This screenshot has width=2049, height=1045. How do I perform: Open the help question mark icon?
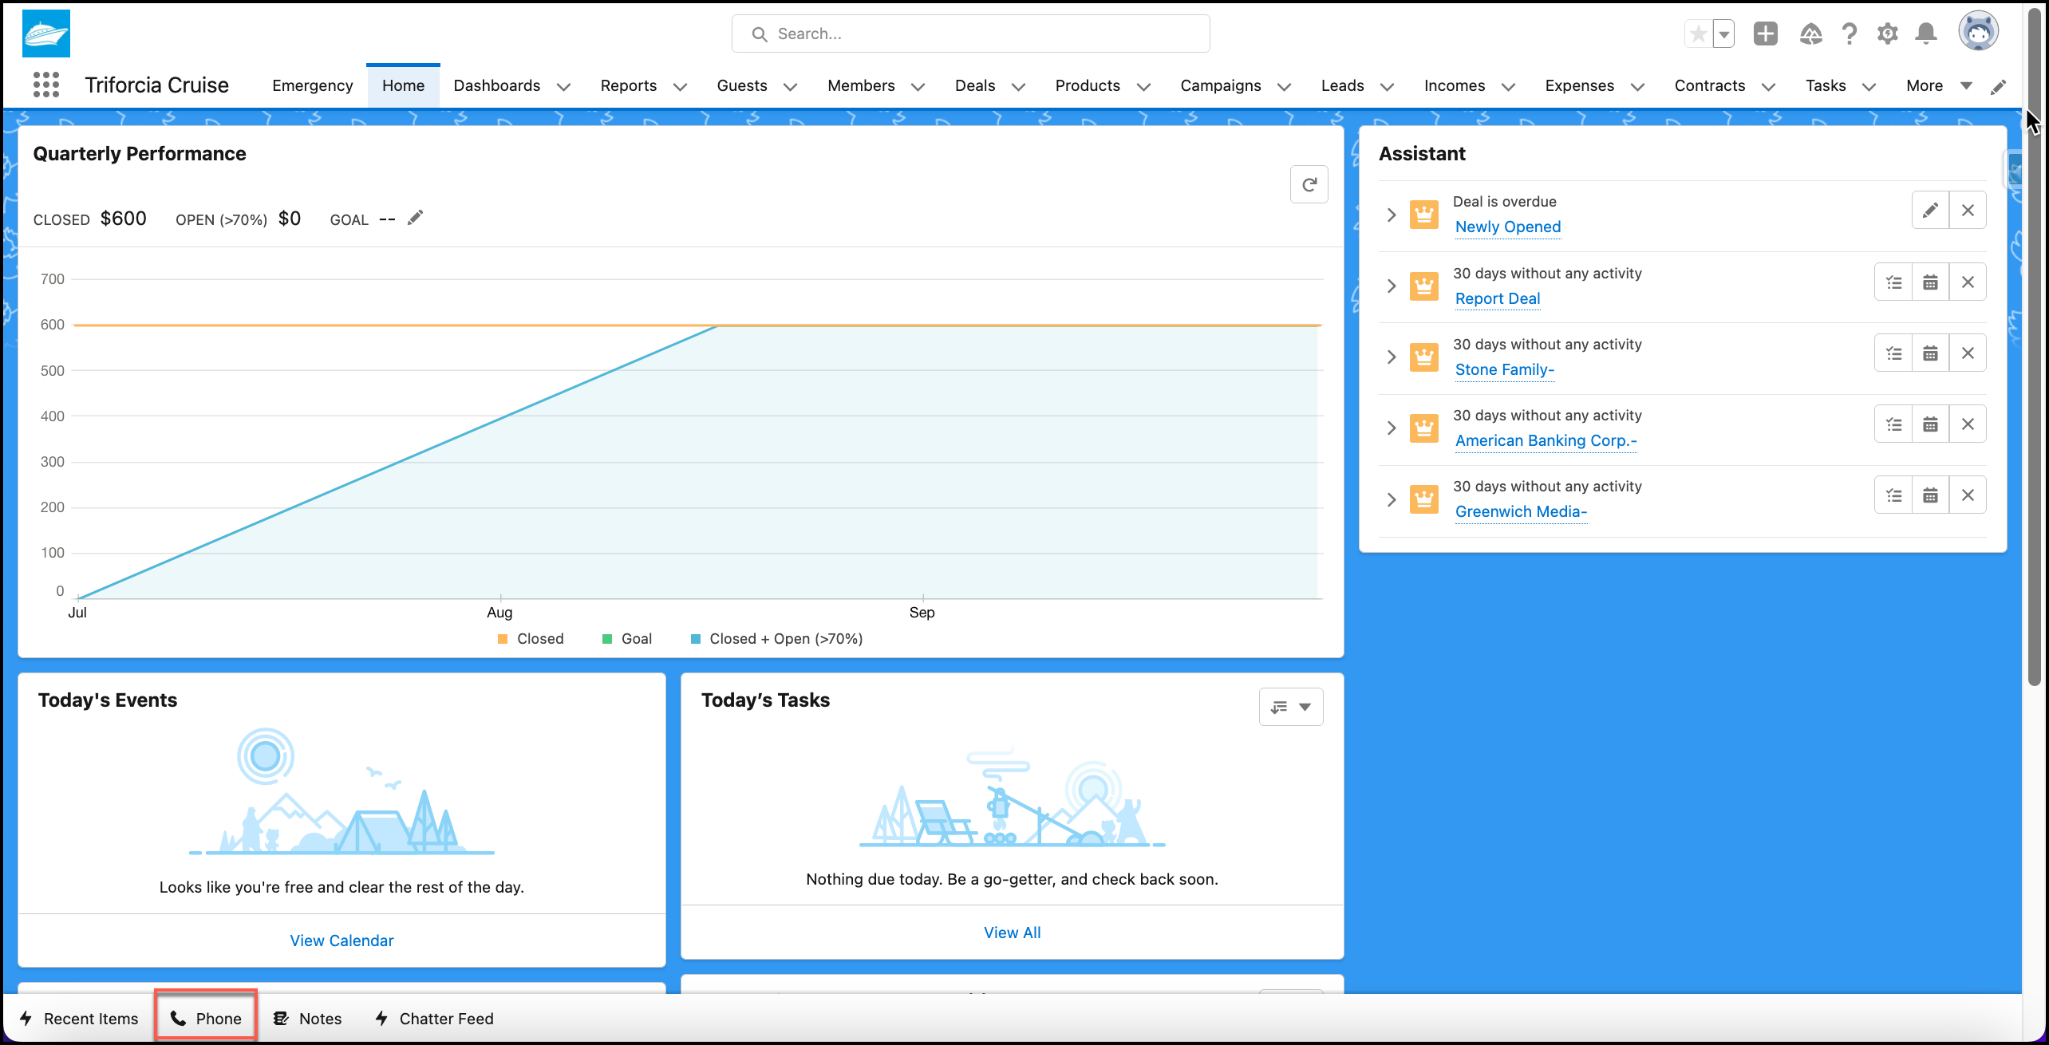(x=1849, y=34)
